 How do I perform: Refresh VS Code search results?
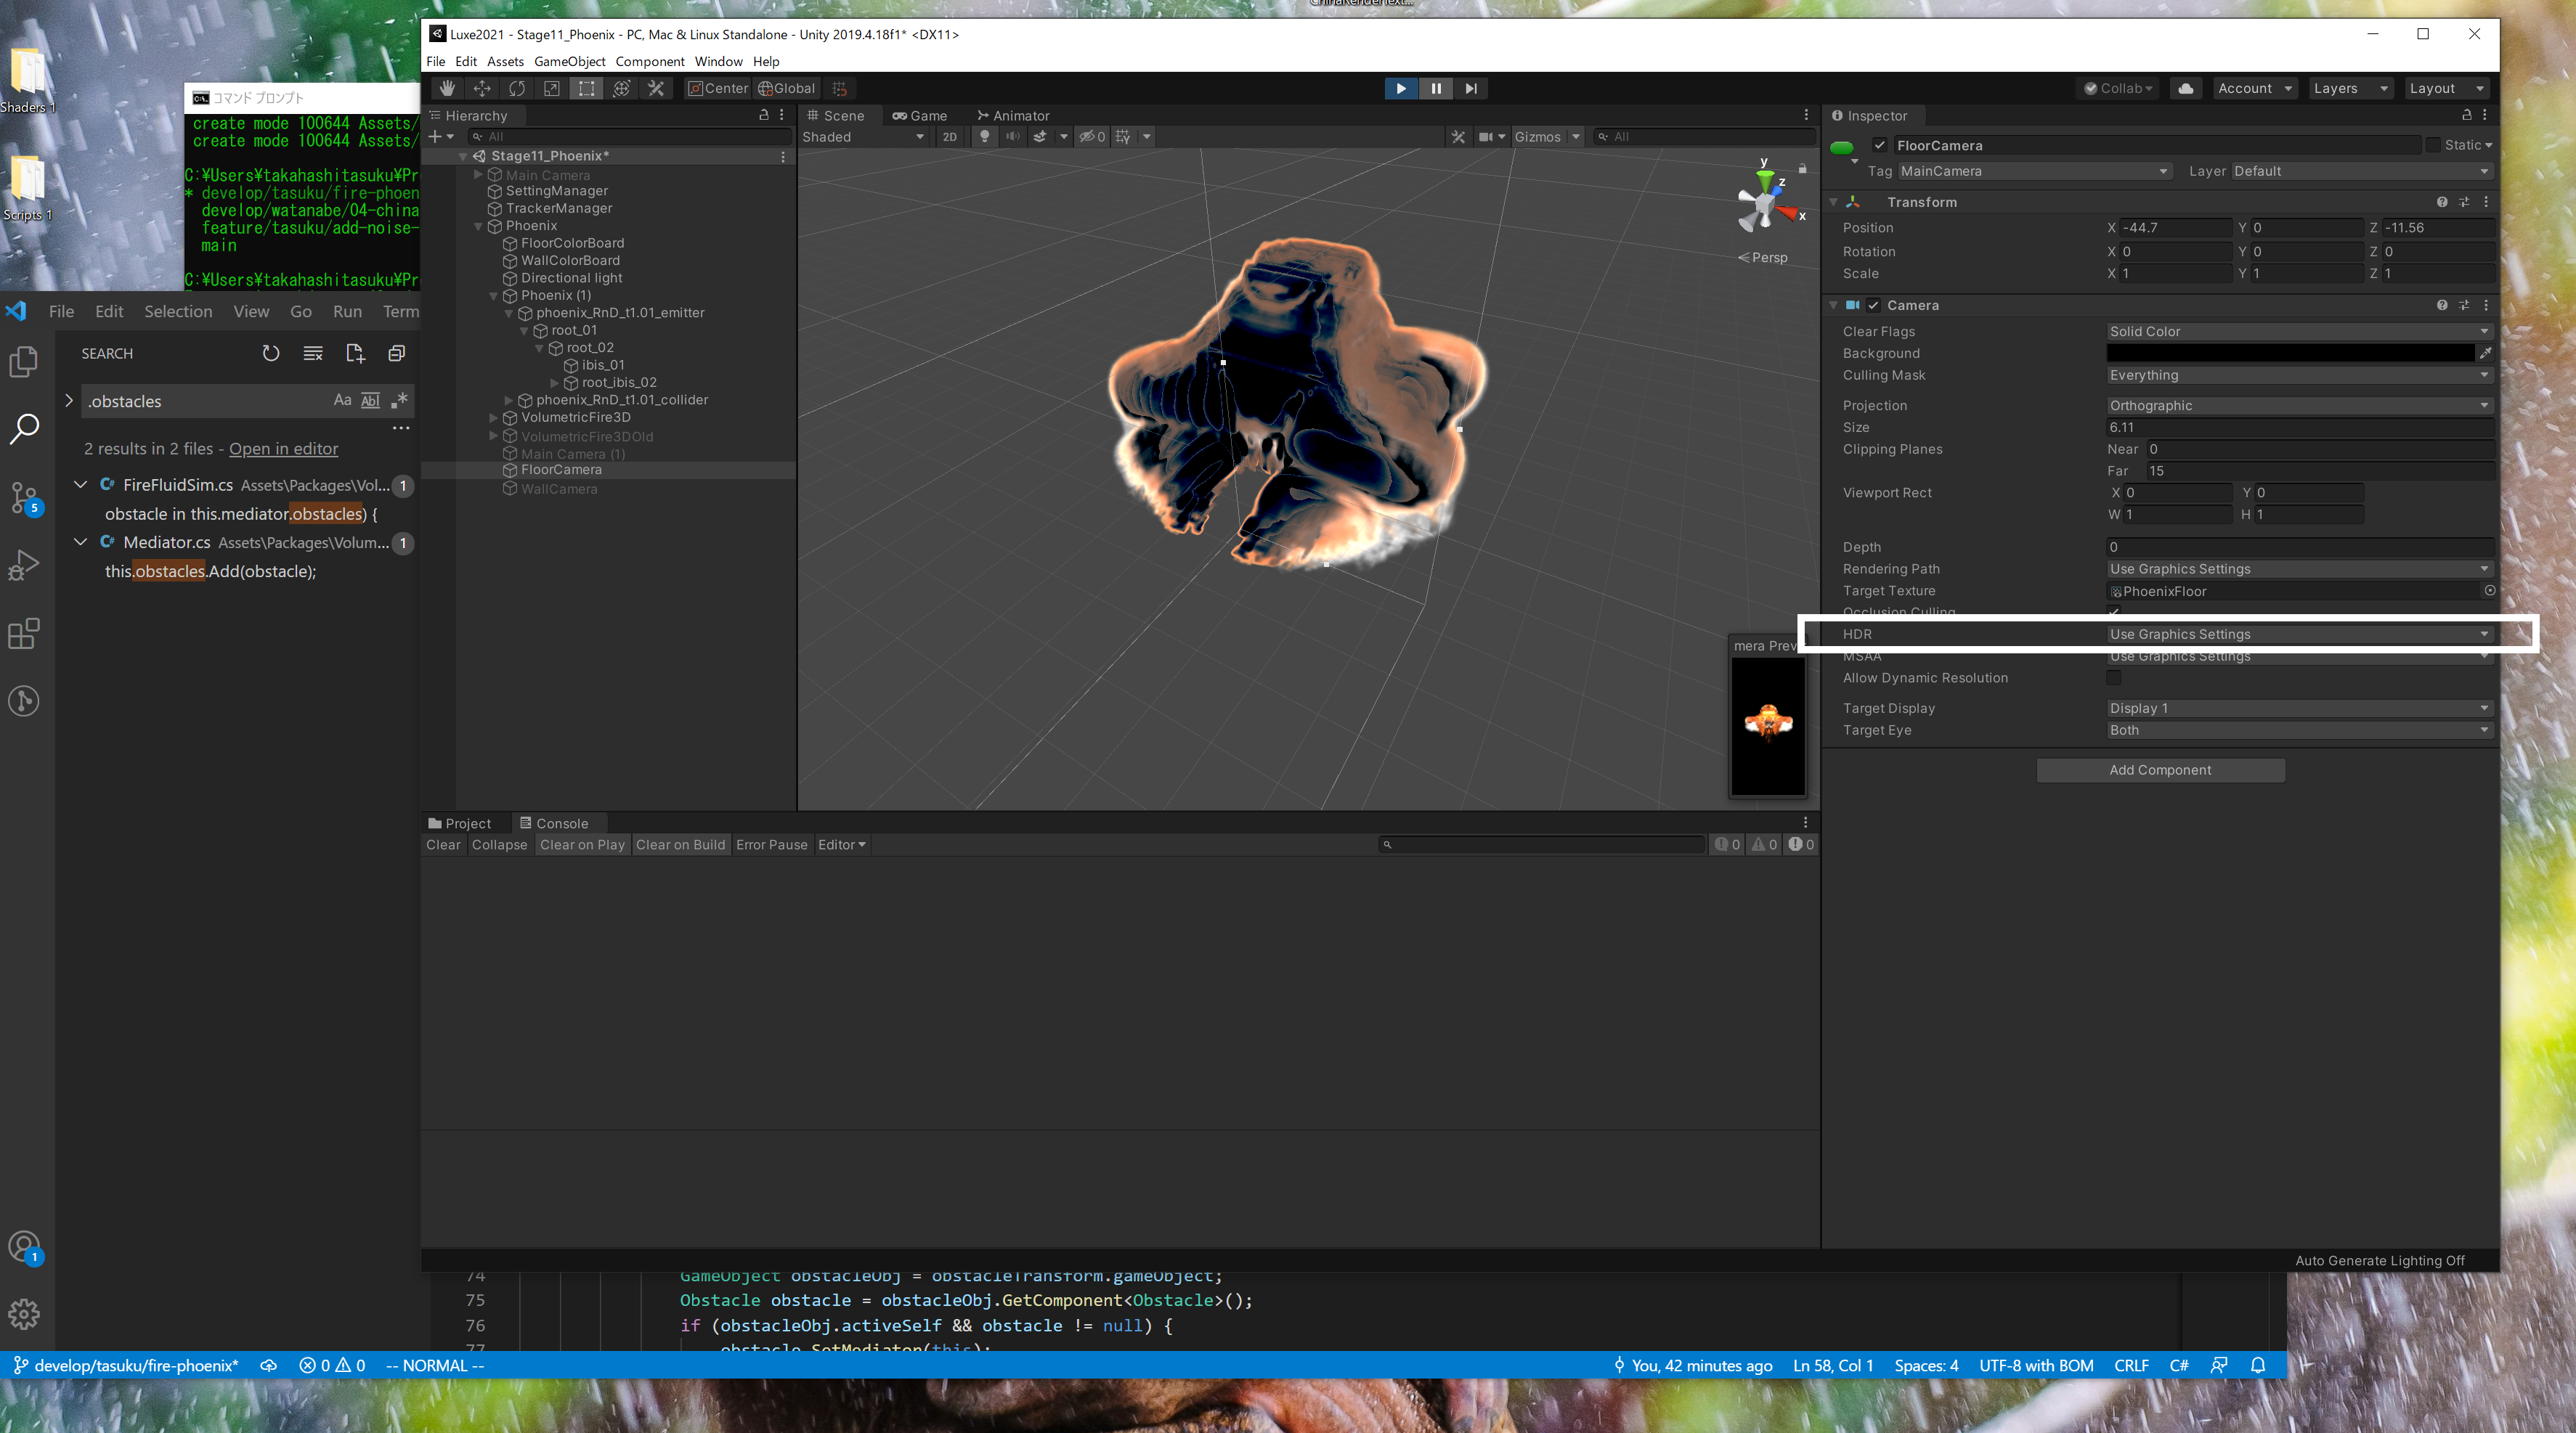tap(271, 353)
